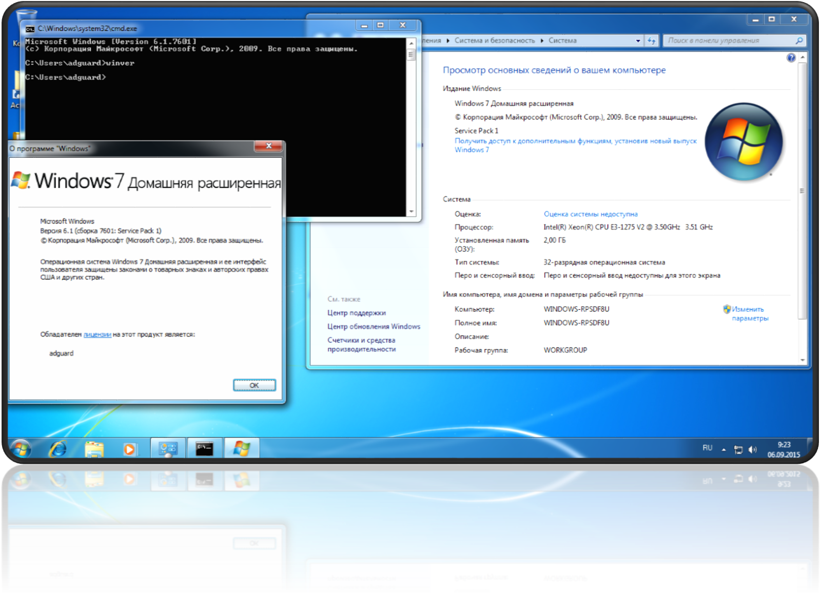
Task: Click 'Windows 7 Домашняя расширенная' edition text in System window
Action: point(514,104)
